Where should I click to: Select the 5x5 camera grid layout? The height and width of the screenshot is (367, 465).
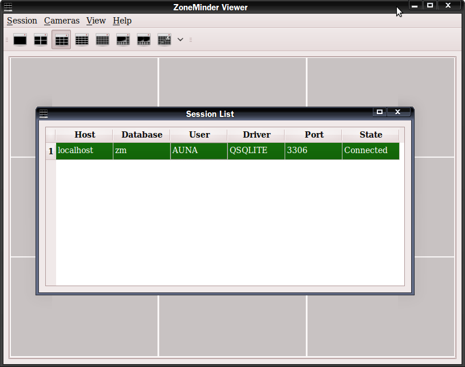coord(103,40)
